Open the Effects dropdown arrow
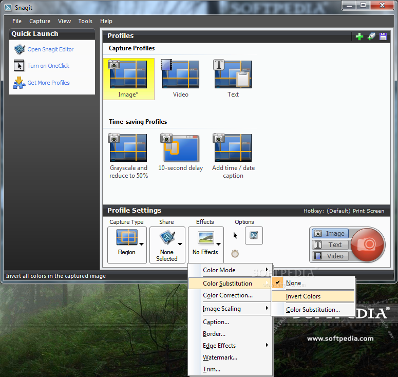 coord(219,244)
